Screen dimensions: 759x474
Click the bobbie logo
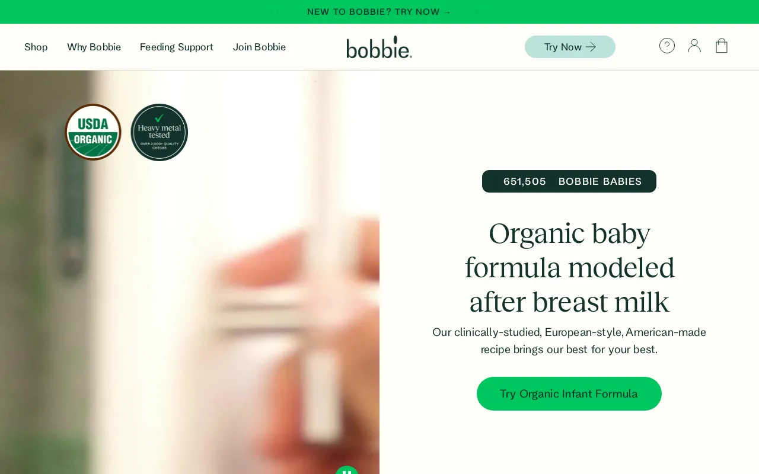[x=379, y=47]
